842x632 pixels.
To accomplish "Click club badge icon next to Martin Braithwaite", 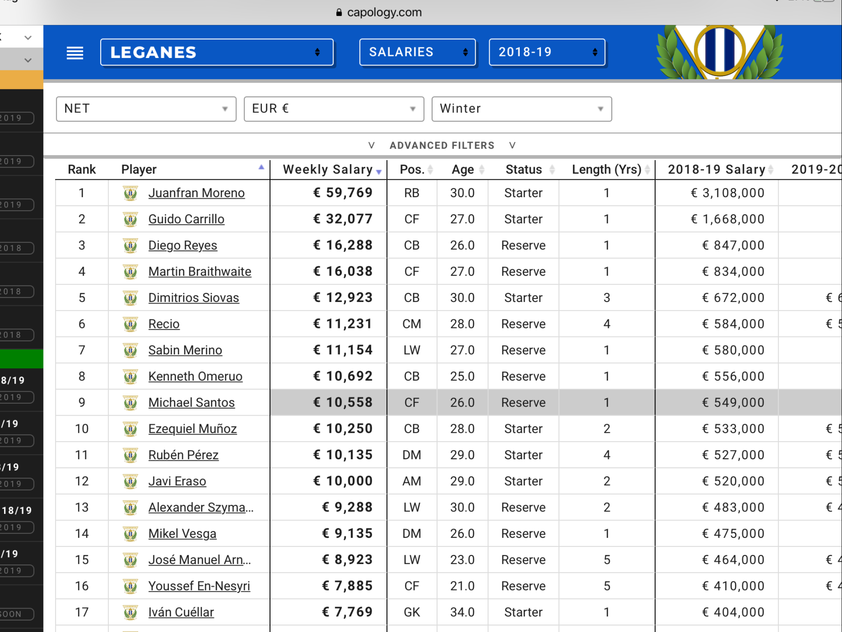I will (x=130, y=272).
